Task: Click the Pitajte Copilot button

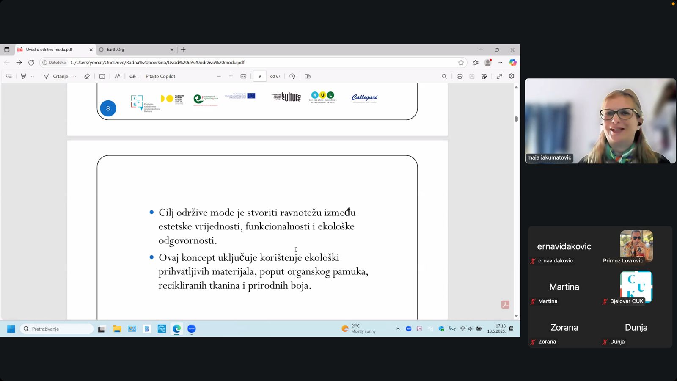Action: tap(160, 76)
